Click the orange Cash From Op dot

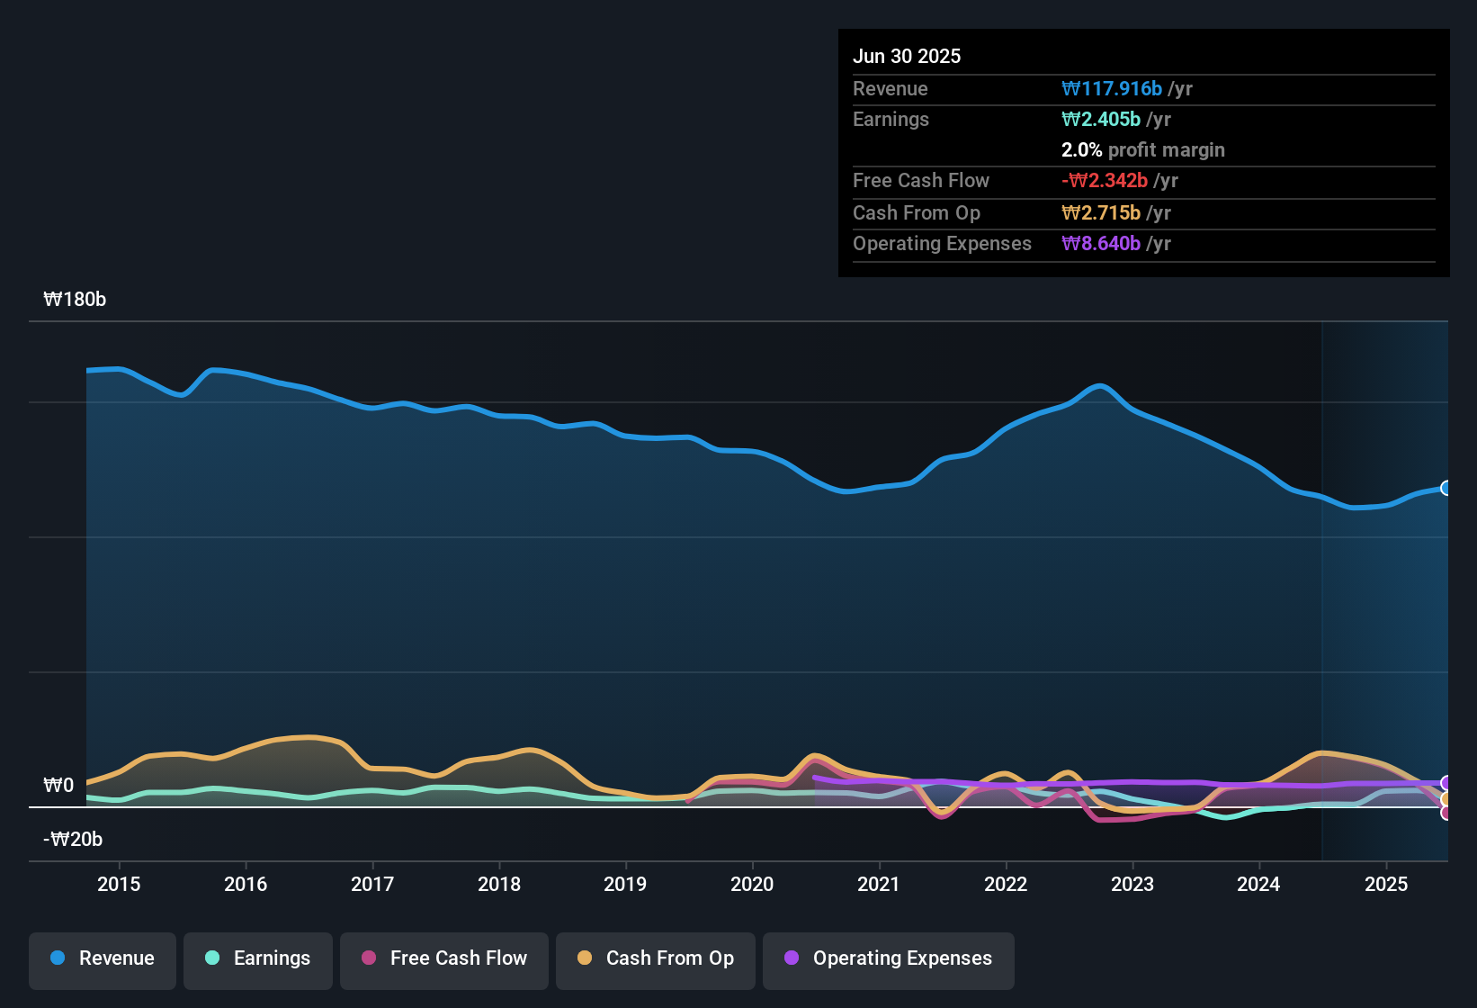[x=585, y=958]
